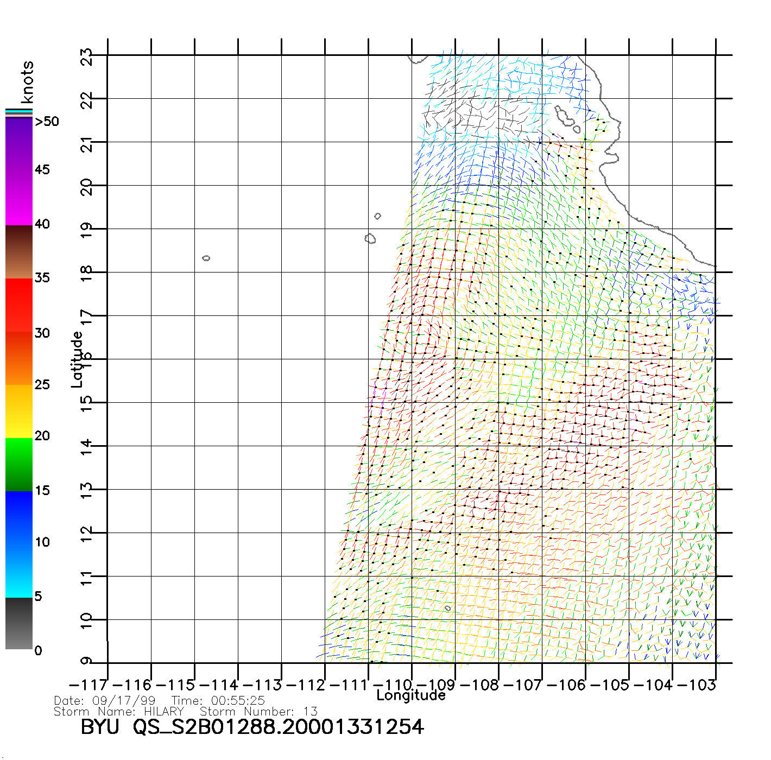Image resolution: width=771 pixels, height=760 pixels.
Task: Click the "Storm Name: HILARY" text
Action: click(119, 712)
